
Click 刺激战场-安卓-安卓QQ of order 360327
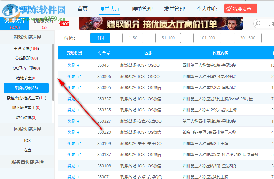click(141, 121)
